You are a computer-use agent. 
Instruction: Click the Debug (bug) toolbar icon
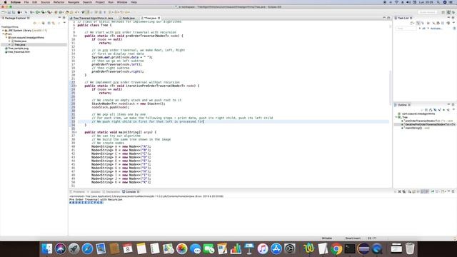coord(31,12)
